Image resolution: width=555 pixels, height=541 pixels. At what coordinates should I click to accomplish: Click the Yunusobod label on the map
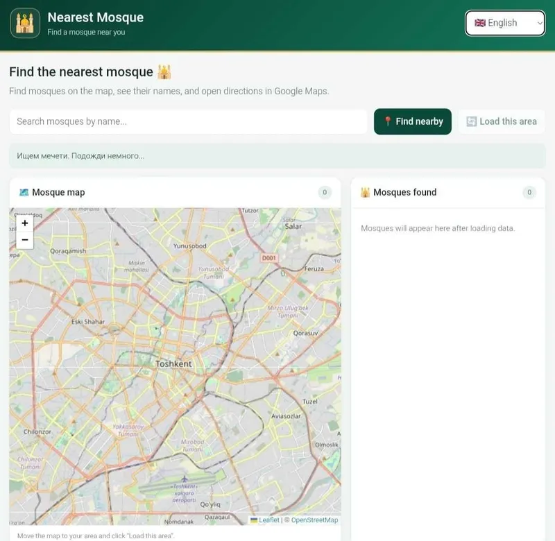pyautogui.click(x=189, y=246)
